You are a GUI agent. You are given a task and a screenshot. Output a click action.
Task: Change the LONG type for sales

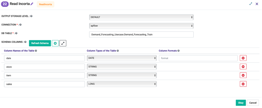pyautogui.click(x=122, y=84)
